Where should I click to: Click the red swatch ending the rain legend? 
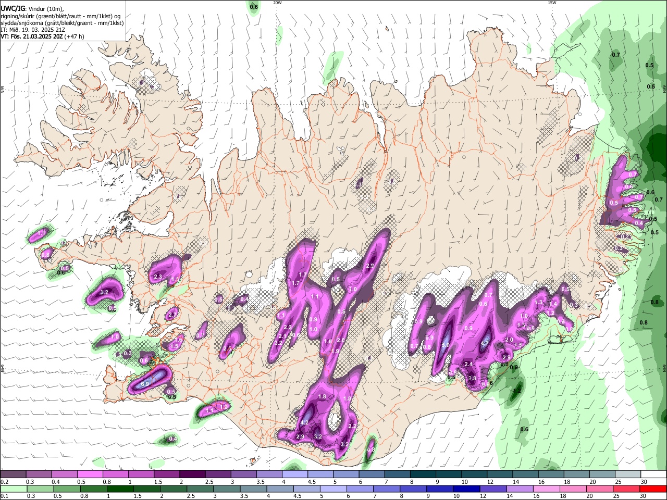653,489
